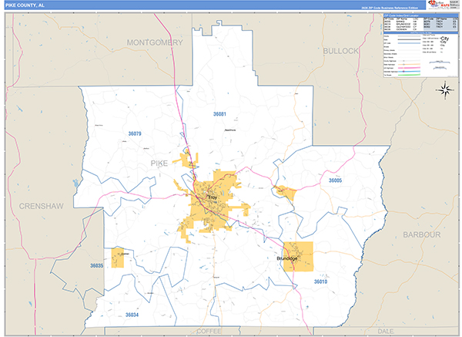This screenshot has width=462, height=337.
Task: Click the BARBOUR county label
Action: [422, 234]
